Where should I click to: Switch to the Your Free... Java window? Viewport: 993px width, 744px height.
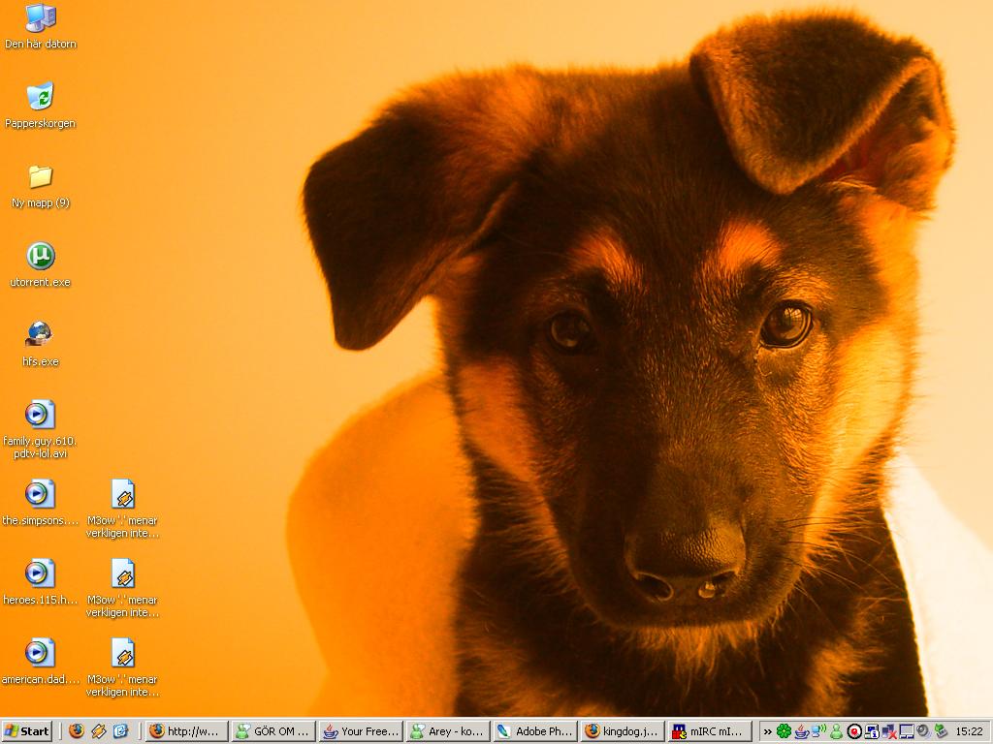(x=361, y=731)
